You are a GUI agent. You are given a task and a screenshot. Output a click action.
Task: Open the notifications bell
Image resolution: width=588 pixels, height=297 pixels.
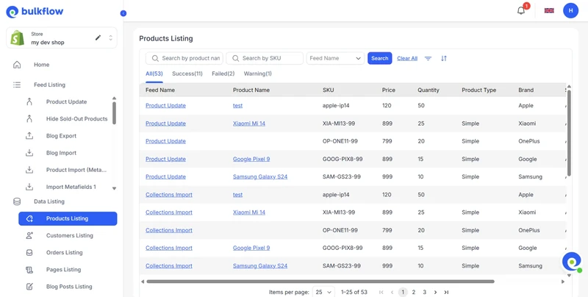point(521,10)
